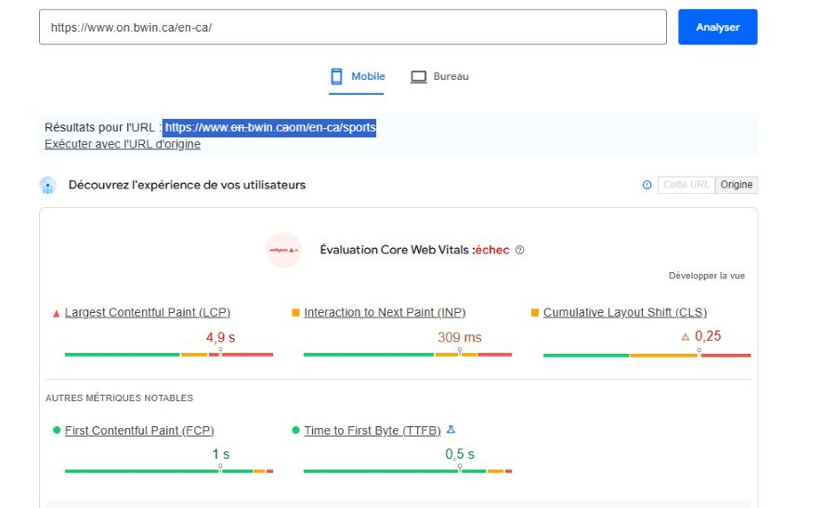This screenshot has height=508, width=836.
Task: Switch to the Mobile tab
Action: coord(356,77)
